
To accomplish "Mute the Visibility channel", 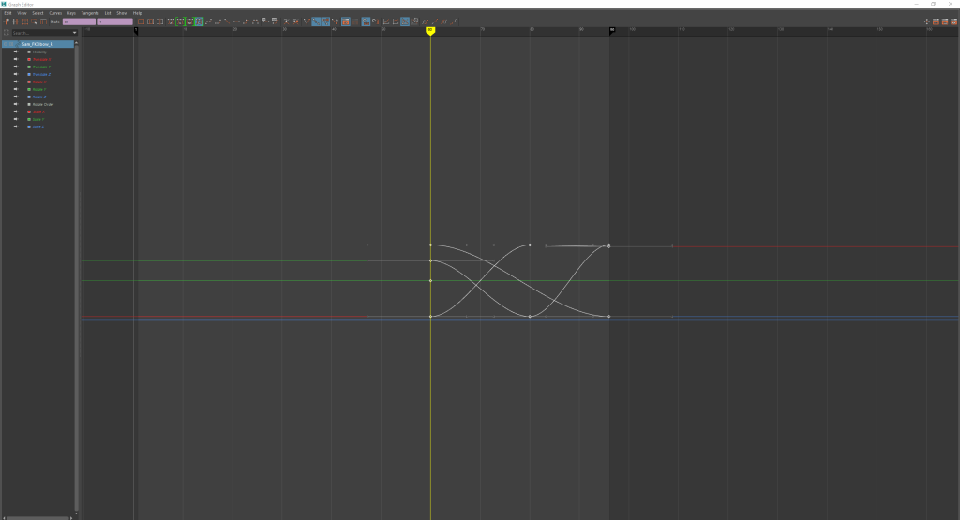I will (x=16, y=52).
